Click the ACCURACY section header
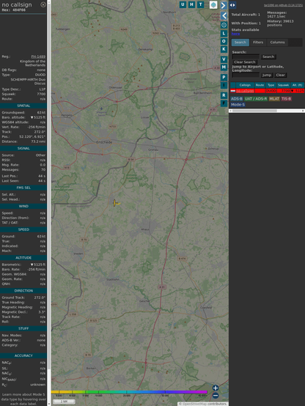This screenshot has height=406, width=305. 23,355
